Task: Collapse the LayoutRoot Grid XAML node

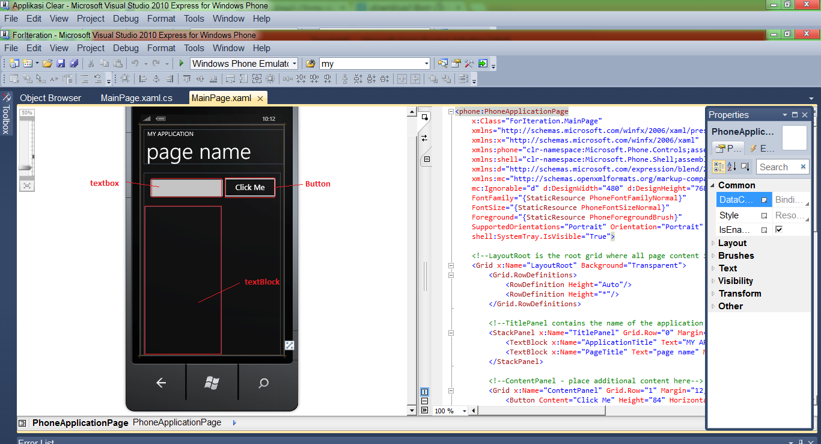Action: click(x=451, y=265)
